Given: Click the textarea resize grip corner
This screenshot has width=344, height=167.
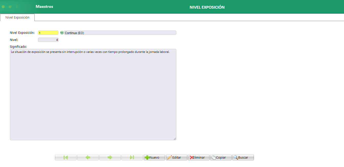Looking at the screenshot, I should point(175,139).
